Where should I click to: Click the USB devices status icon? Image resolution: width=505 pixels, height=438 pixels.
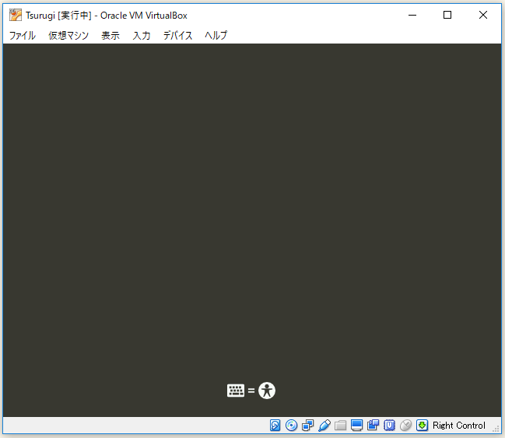tap(324, 425)
